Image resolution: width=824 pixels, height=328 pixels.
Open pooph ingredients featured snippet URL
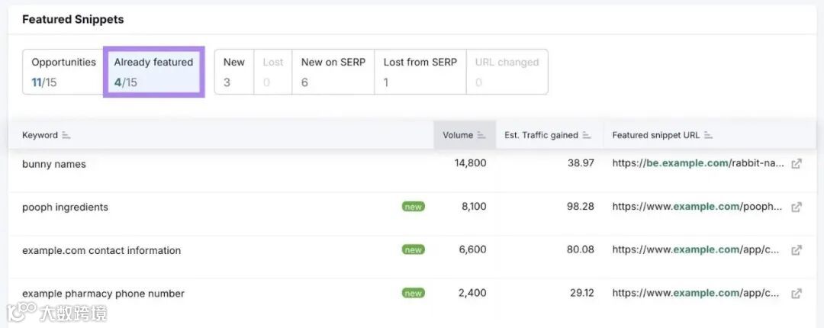(x=697, y=207)
